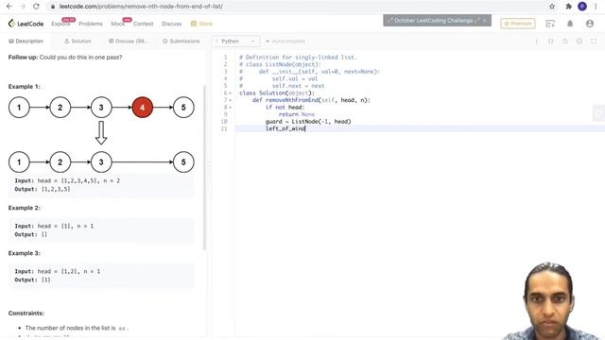Click the line 'guard = ListNode(-1, head)'
The height and width of the screenshot is (340, 605).
coord(308,122)
